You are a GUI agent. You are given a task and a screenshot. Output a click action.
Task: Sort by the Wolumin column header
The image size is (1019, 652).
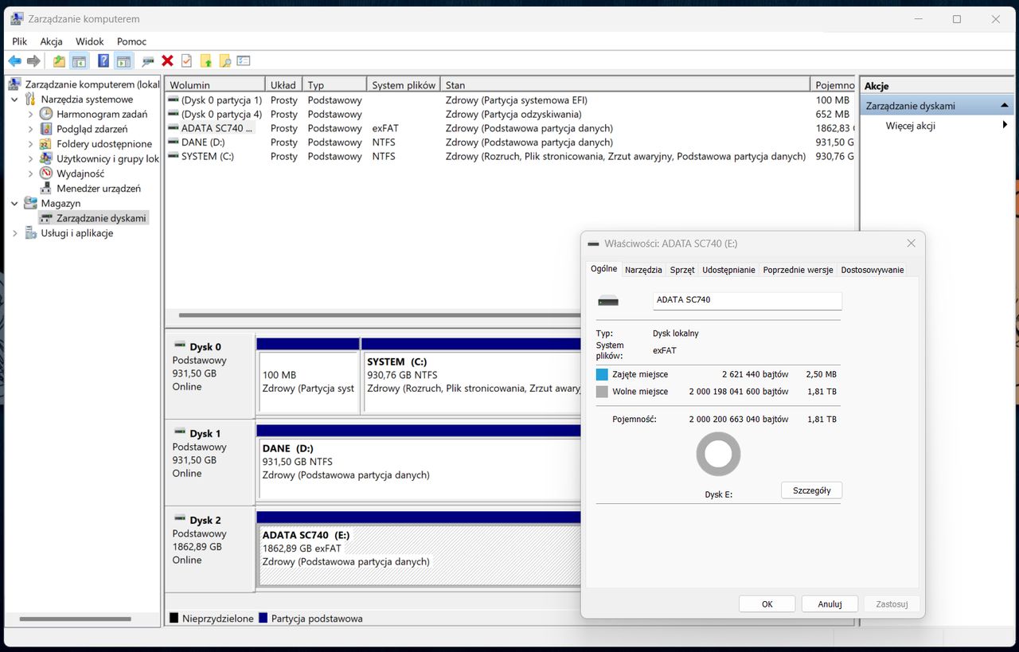[215, 84]
